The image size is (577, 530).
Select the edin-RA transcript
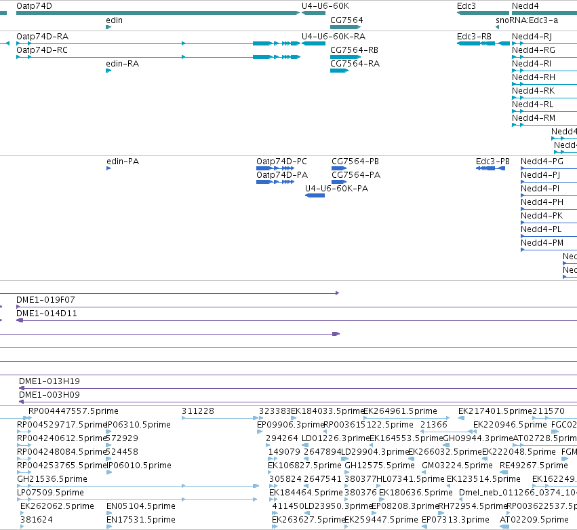[x=108, y=71]
